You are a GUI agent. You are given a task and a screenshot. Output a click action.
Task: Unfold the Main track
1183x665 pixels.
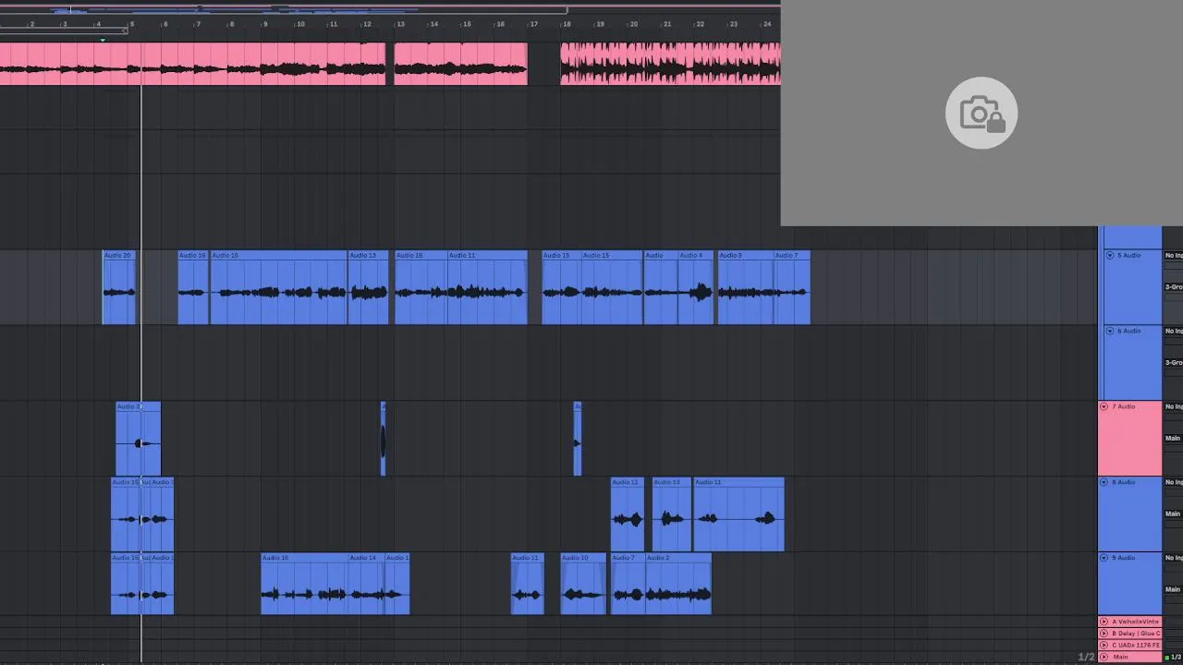(1104, 657)
